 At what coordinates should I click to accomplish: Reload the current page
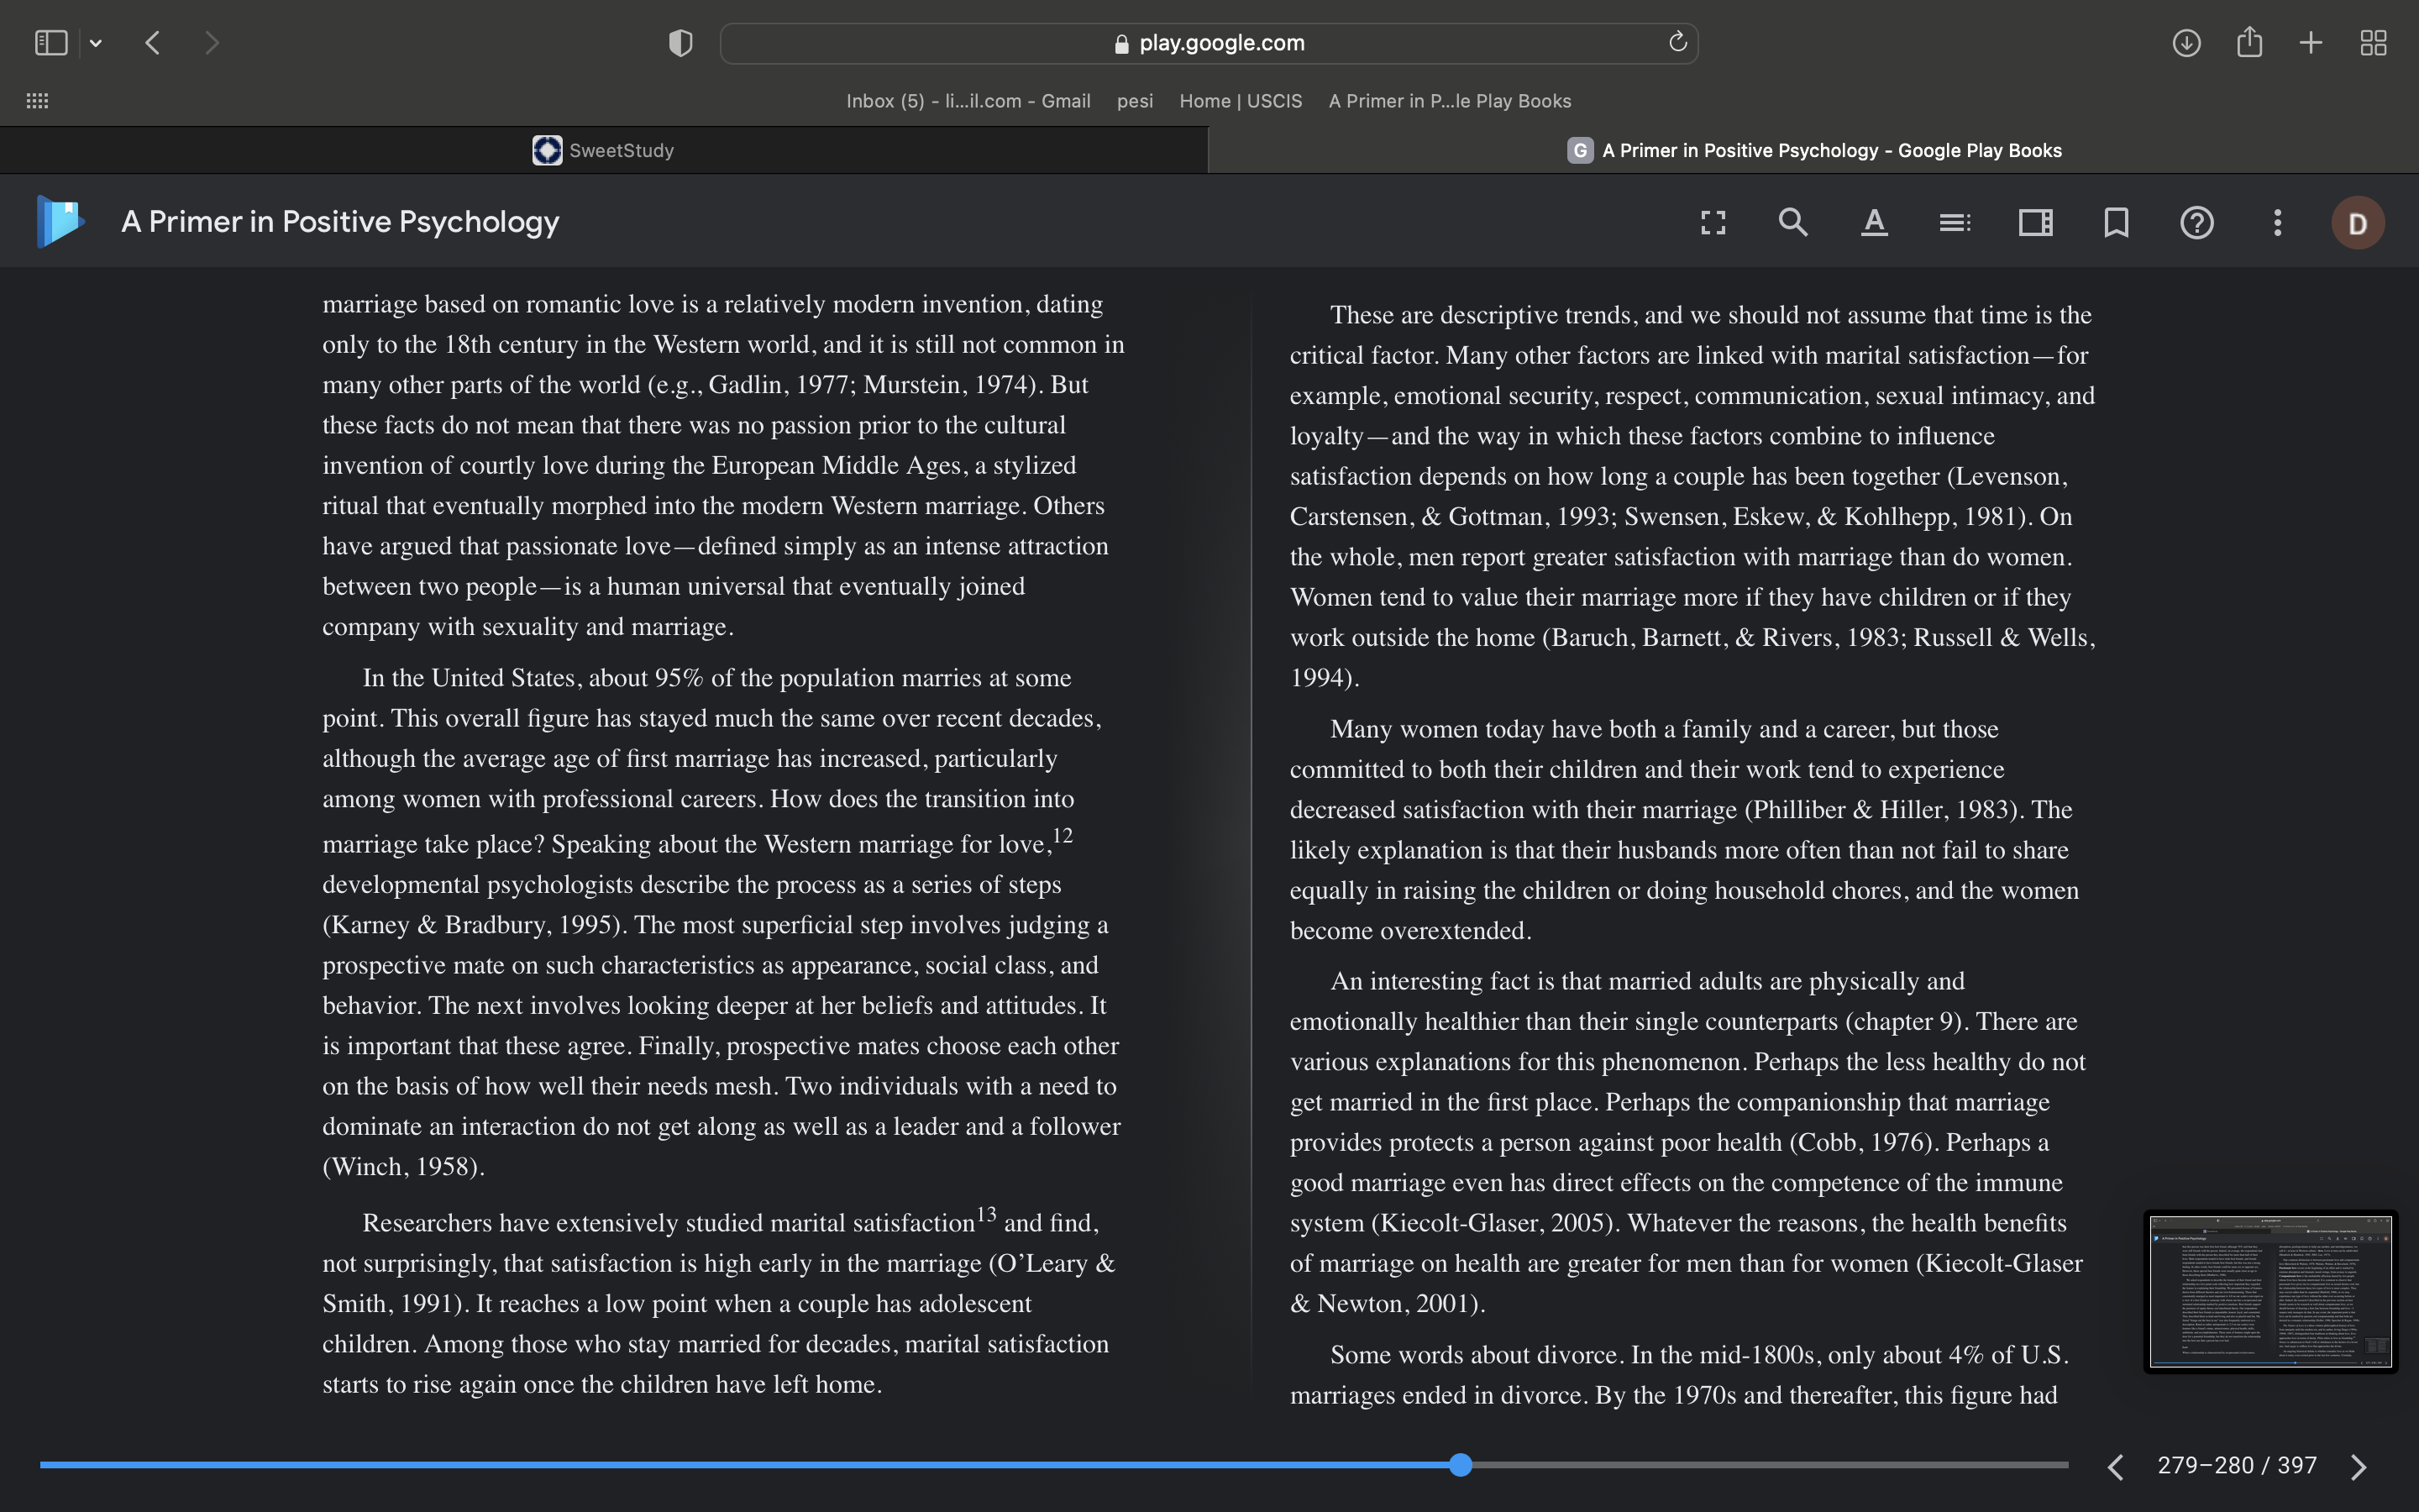pyautogui.click(x=1677, y=42)
